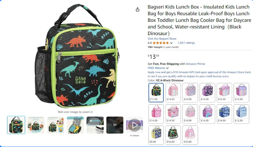Open the Amazon Prime link
253x147 pixels.
pyautogui.click(x=195, y=64)
